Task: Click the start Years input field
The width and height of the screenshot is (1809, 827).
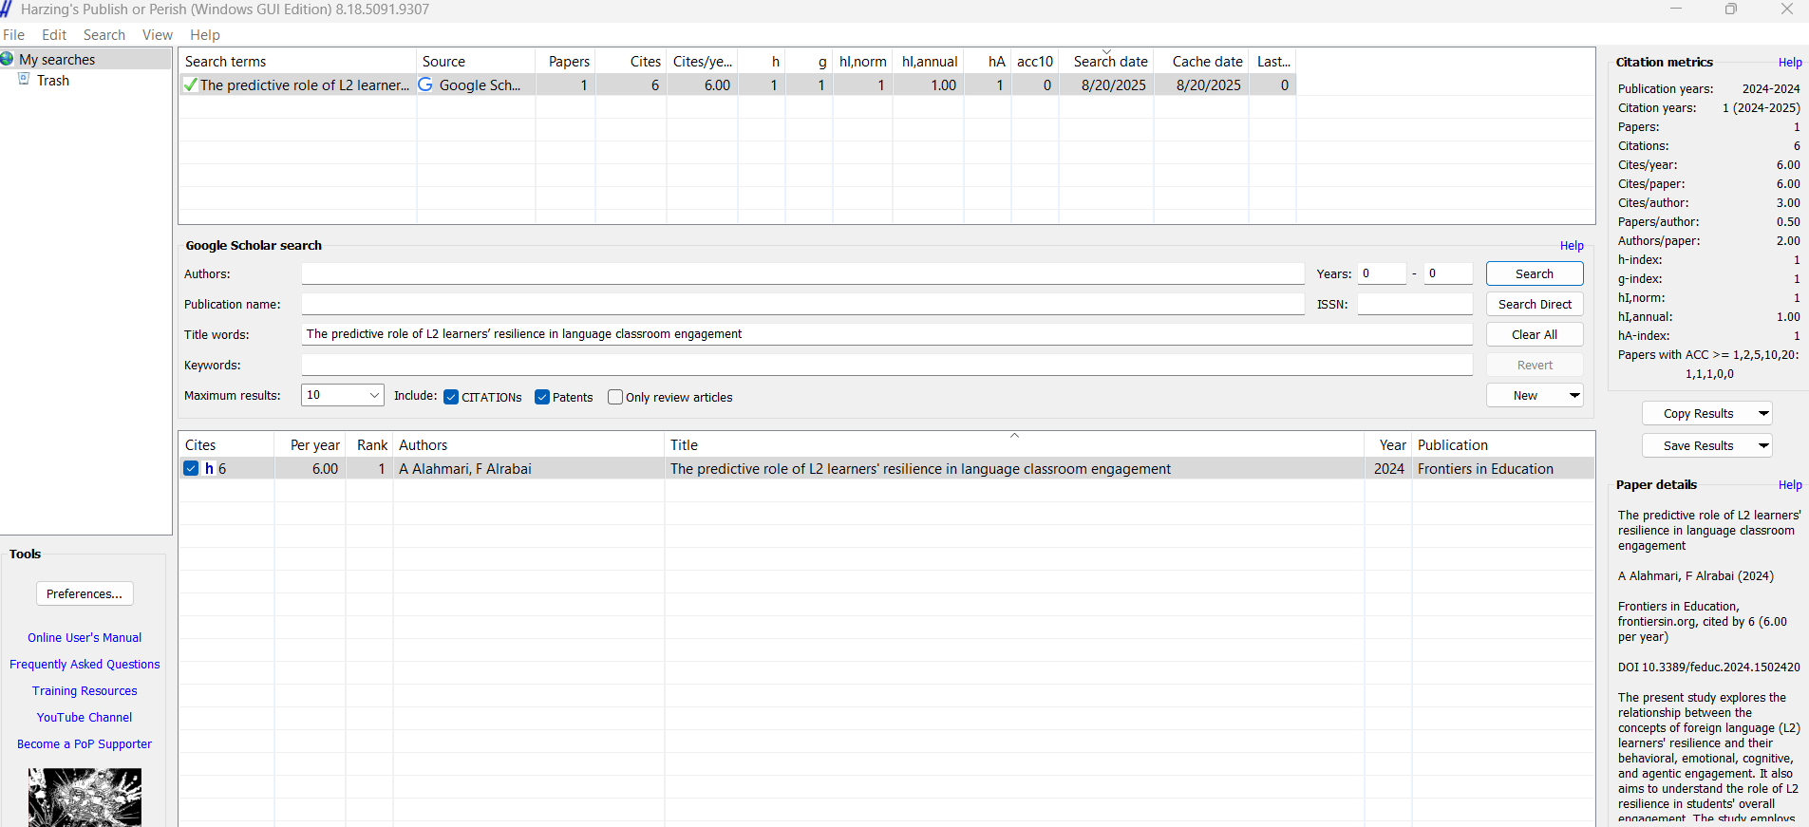Action: click(x=1382, y=273)
